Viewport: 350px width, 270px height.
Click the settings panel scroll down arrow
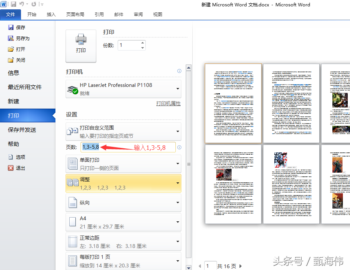click(x=188, y=267)
